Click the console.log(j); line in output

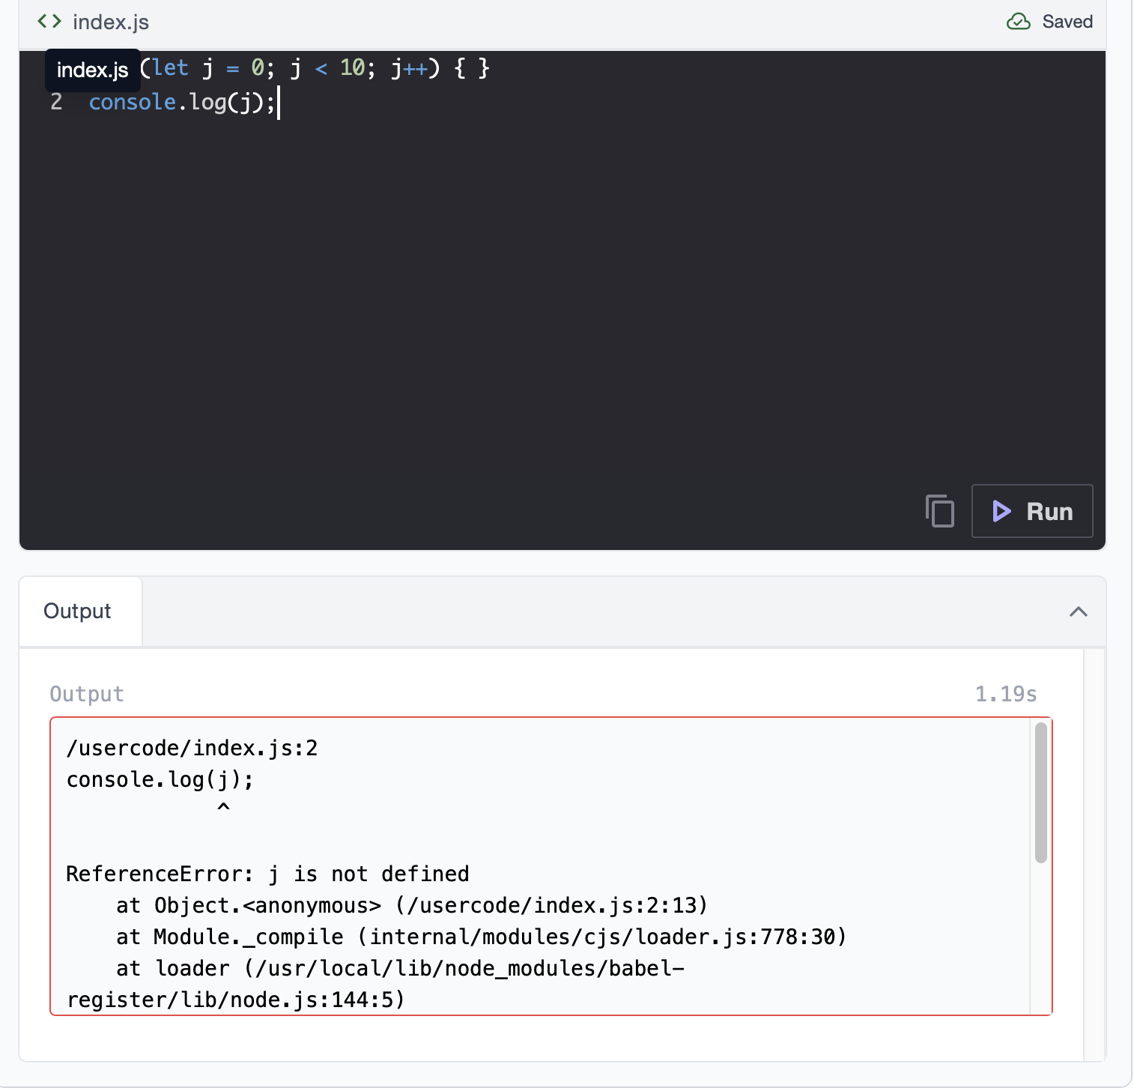(x=160, y=779)
